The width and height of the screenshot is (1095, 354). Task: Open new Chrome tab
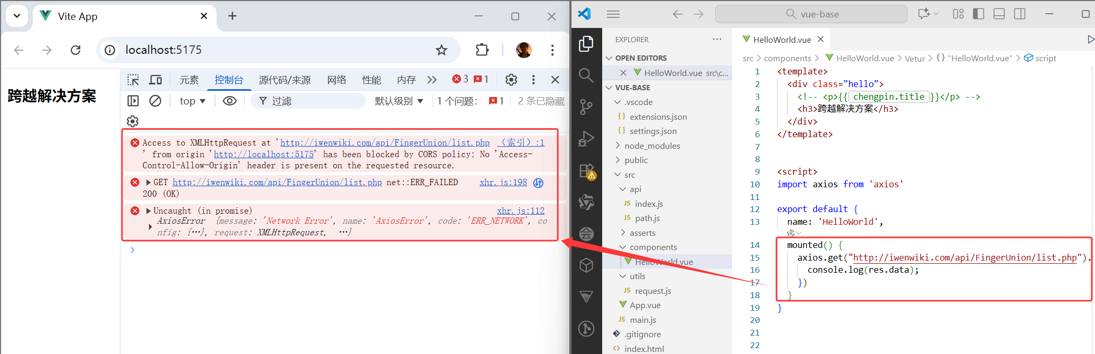pos(232,16)
